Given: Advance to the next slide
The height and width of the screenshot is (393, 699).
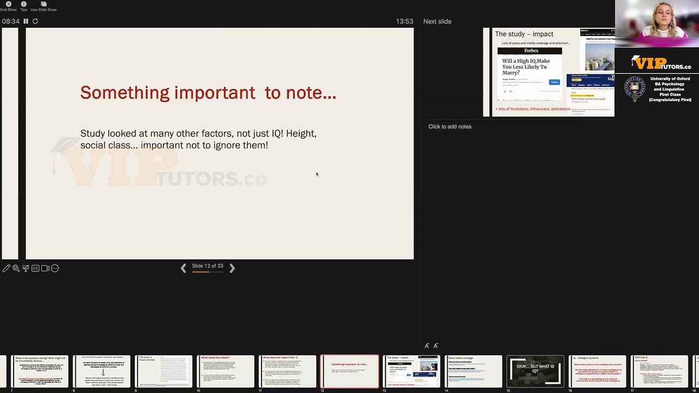Looking at the screenshot, I should pos(232,267).
